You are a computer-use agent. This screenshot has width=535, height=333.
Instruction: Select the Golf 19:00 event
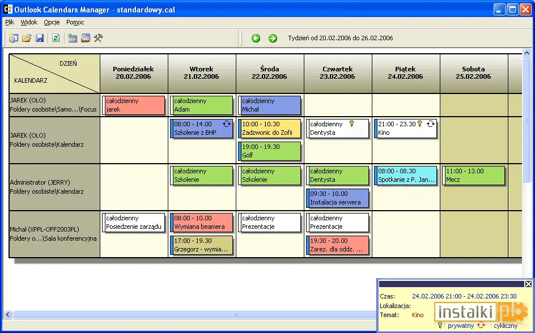tap(270, 151)
